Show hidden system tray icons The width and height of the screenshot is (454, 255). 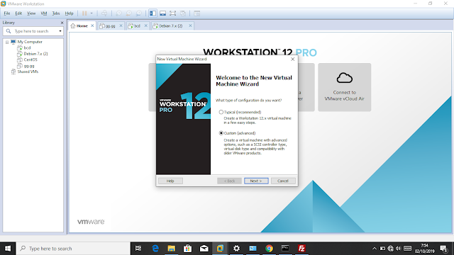(x=375, y=249)
